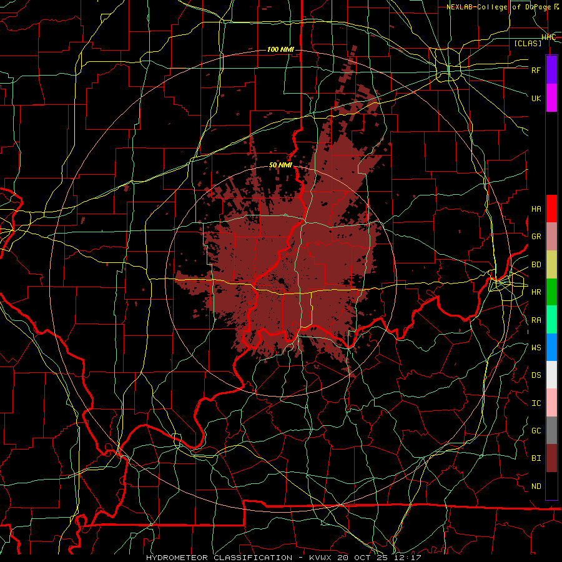Image resolution: width=562 pixels, height=562 pixels.
Task: Click the 100 NMI range ring label
Action: tap(280, 49)
